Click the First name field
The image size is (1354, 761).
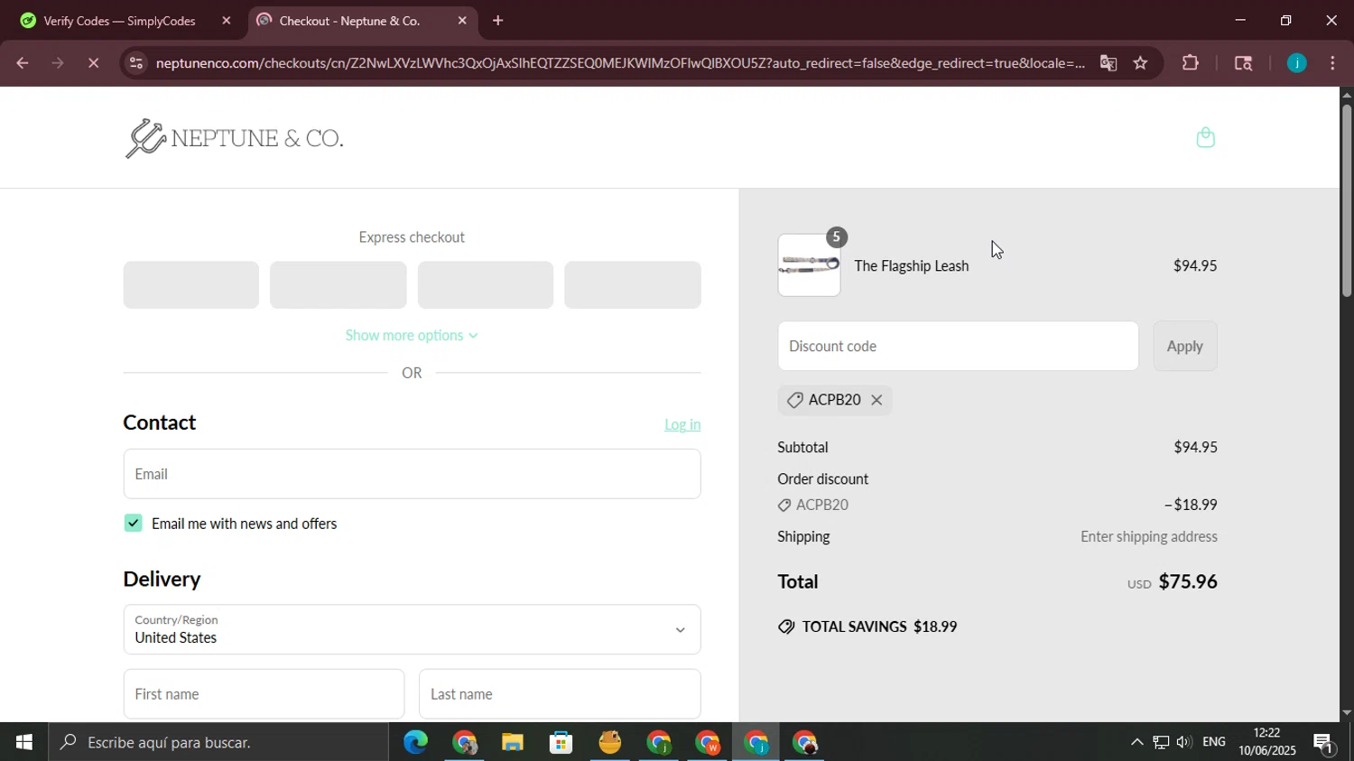264,694
